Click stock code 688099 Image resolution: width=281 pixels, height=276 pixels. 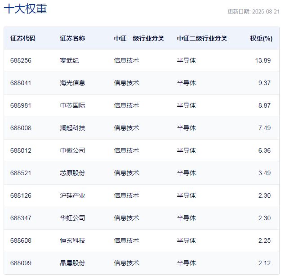tap(21, 263)
